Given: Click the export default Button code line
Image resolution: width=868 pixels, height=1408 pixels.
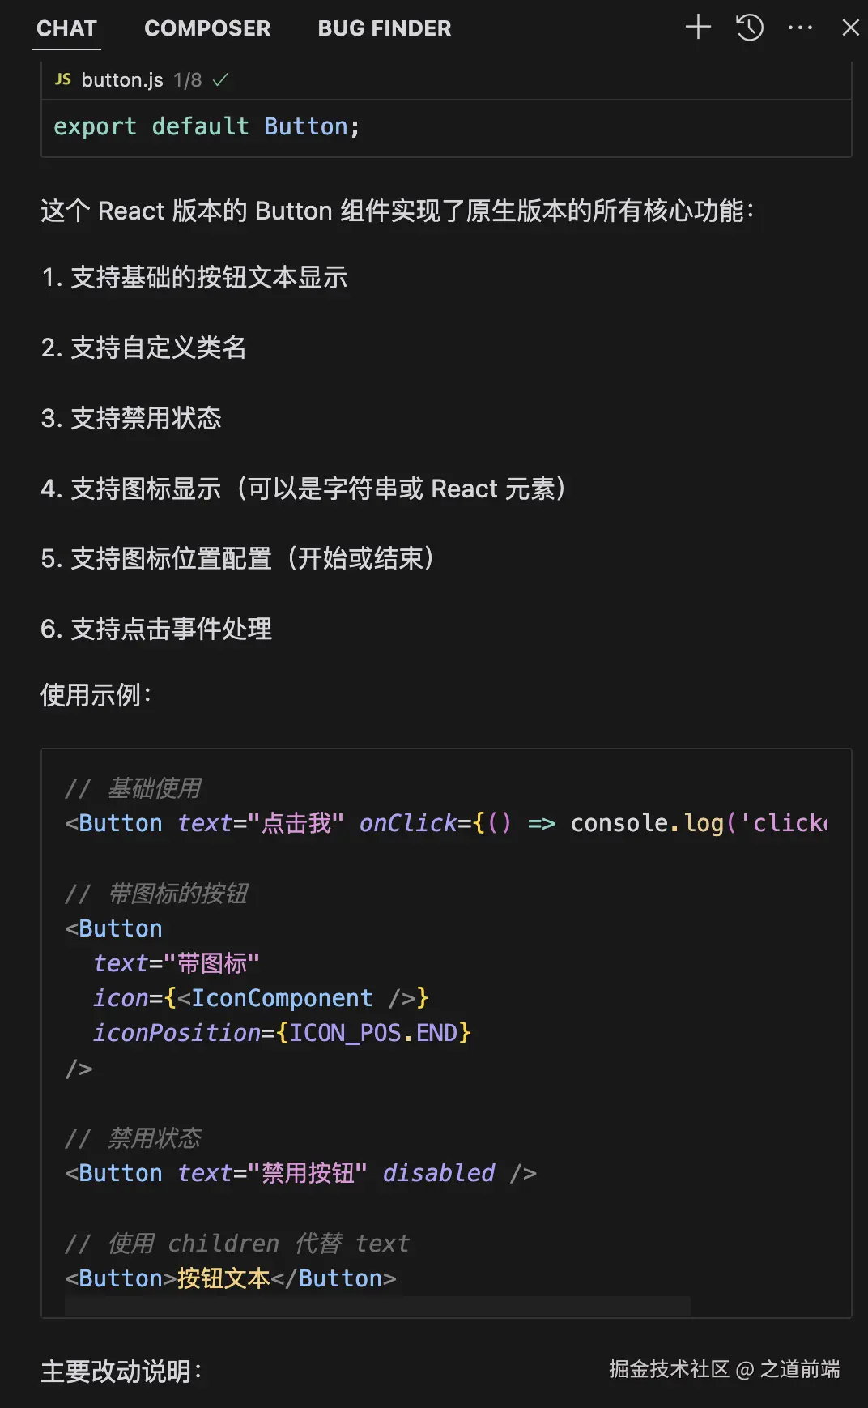Looking at the screenshot, I should pos(206,126).
